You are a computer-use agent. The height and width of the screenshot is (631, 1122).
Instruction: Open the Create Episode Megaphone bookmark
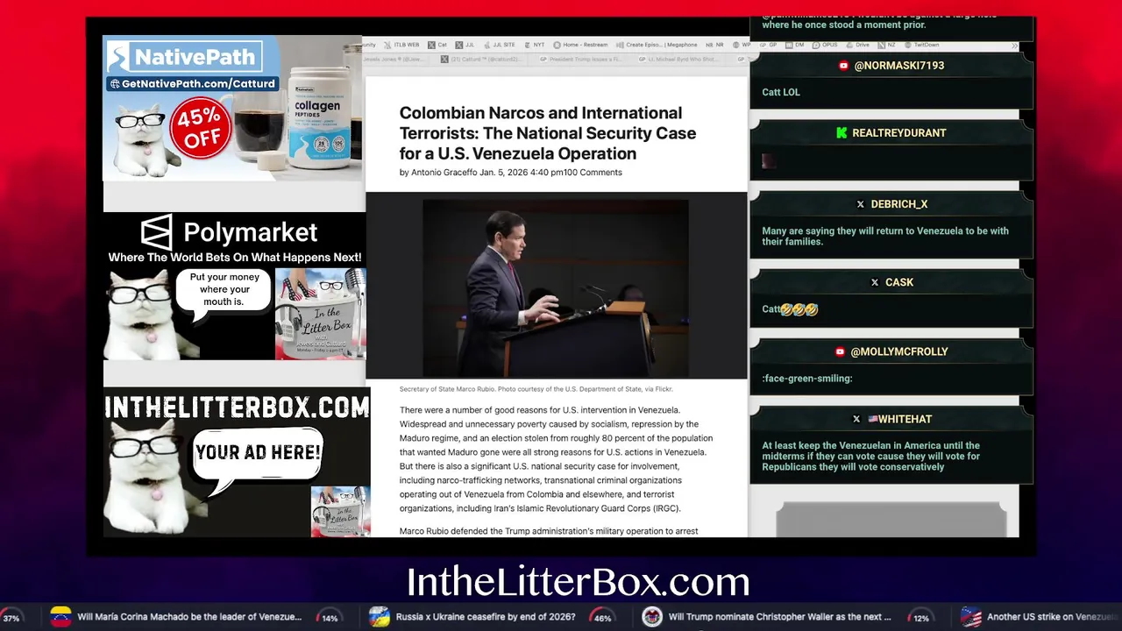click(657, 45)
